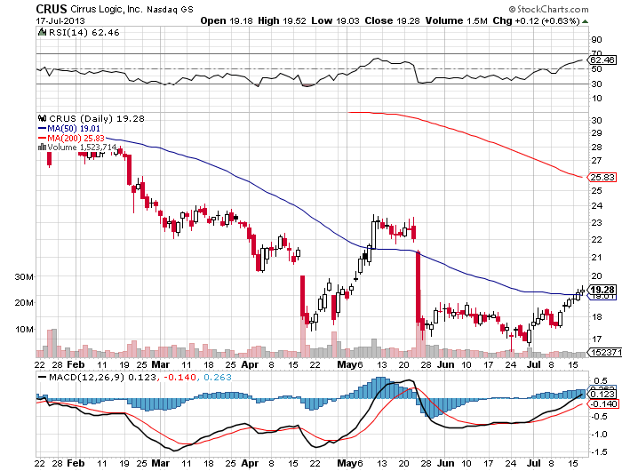622x471 pixels.
Task: Click the 27 label on the price axis
Action: 596,161
